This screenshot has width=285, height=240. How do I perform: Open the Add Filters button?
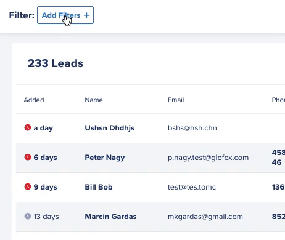pyautogui.click(x=65, y=15)
